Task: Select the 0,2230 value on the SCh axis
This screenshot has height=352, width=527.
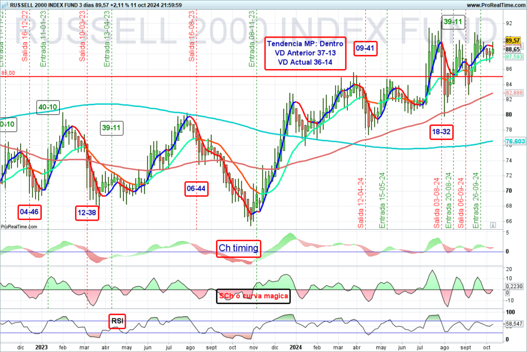Action: point(514,287)
